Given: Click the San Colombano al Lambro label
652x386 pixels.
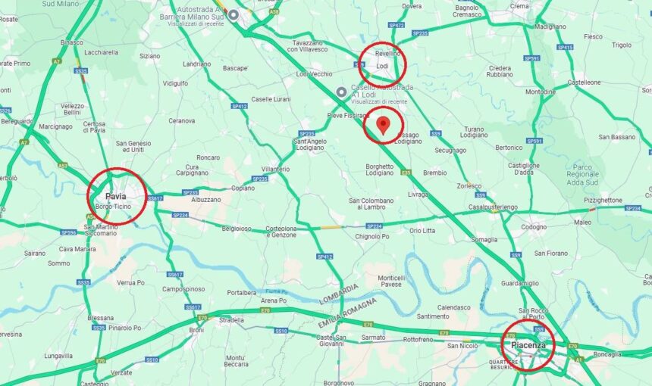Looking at the screenshot, I should [x=371, y=204].
